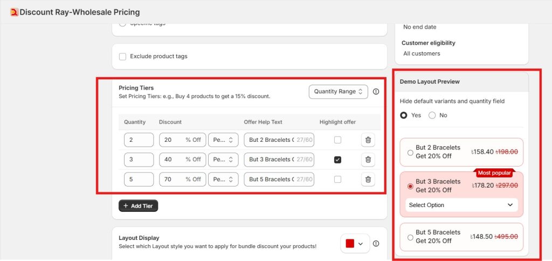The height and width of the screenshot is (261, 552).
Task: Open the Quantity Range dropdown
Action: click(x=338, y=92)
